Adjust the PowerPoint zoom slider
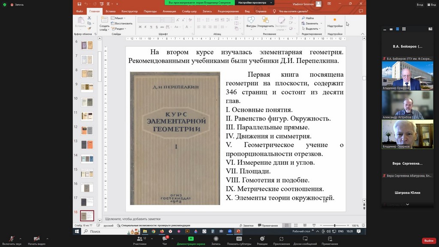Screen dimensions: 439x247 pyautogui.click(x=335, y=226)
